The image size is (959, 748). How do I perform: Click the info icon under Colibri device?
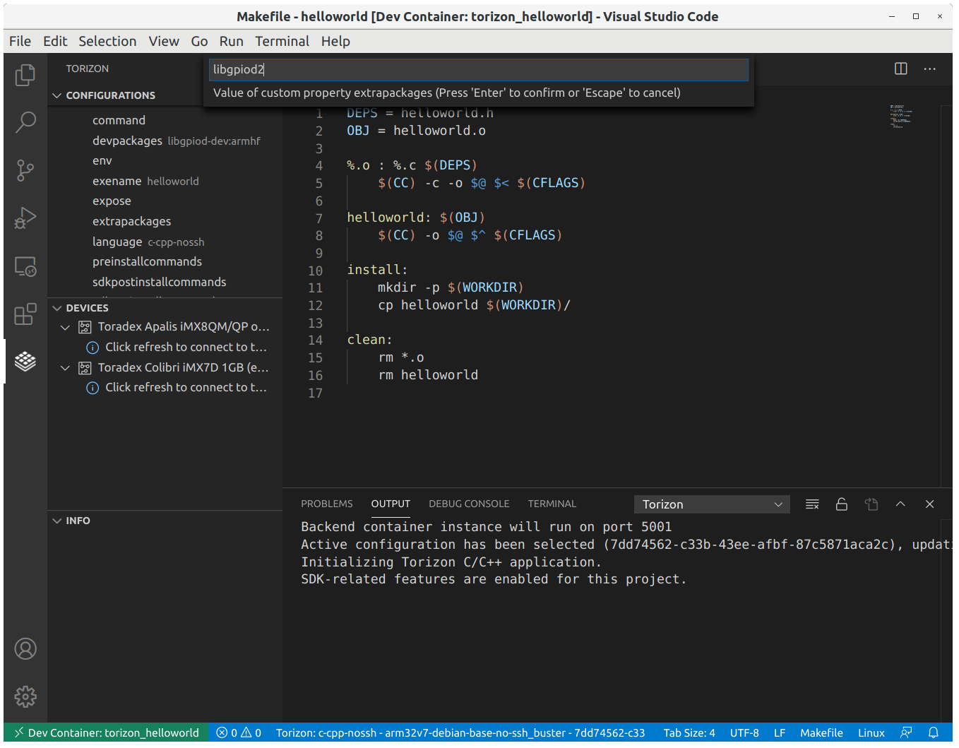coord(93,388)
